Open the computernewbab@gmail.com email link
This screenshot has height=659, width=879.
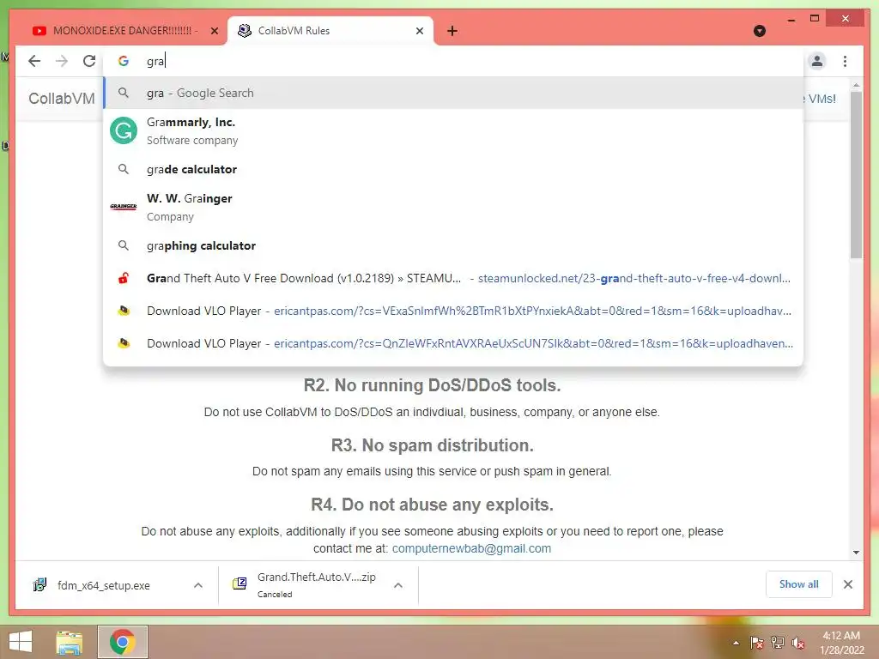click(x=471, y=548)
